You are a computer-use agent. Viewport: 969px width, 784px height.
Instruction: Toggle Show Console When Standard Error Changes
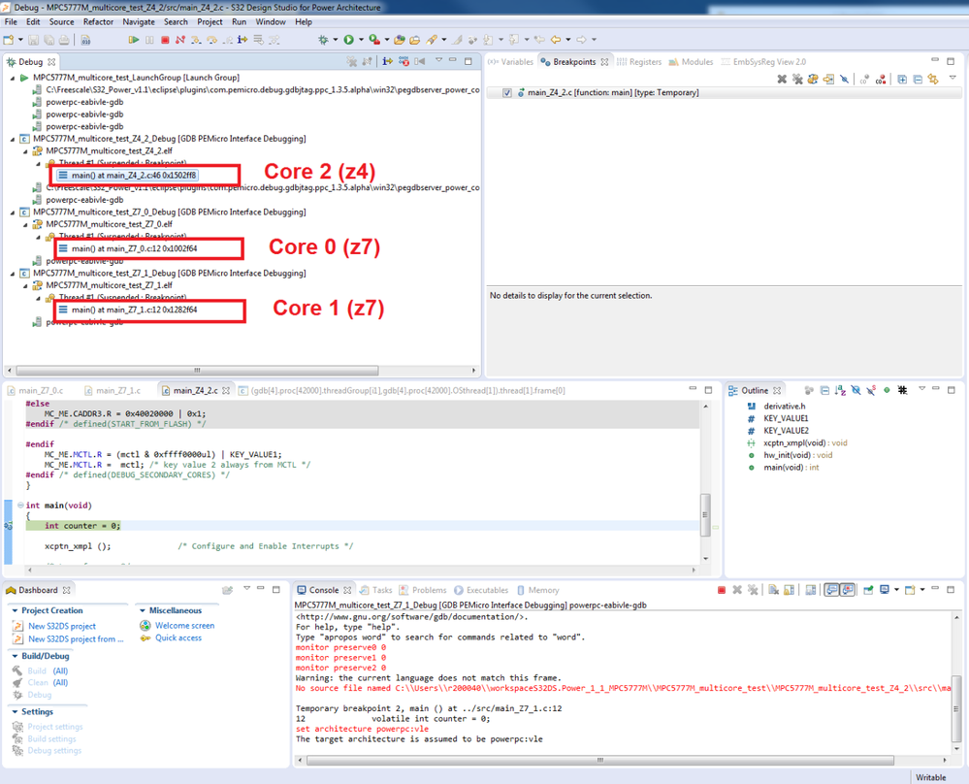pyautogui.click(x=848, y=590)
